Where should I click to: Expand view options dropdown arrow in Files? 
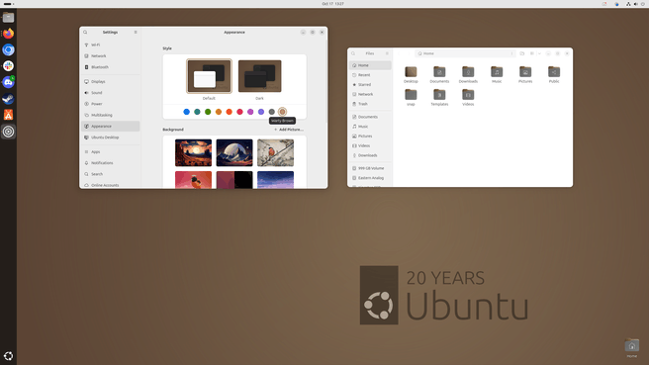pyautogui.click(x=539, y=53)
